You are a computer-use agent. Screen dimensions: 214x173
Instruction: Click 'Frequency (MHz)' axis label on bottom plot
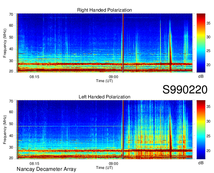[5, 130]
